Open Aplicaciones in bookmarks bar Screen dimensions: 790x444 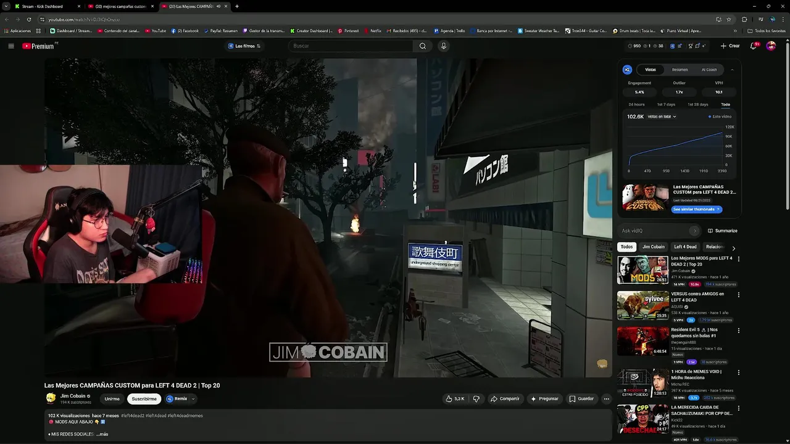coord(17,30)
